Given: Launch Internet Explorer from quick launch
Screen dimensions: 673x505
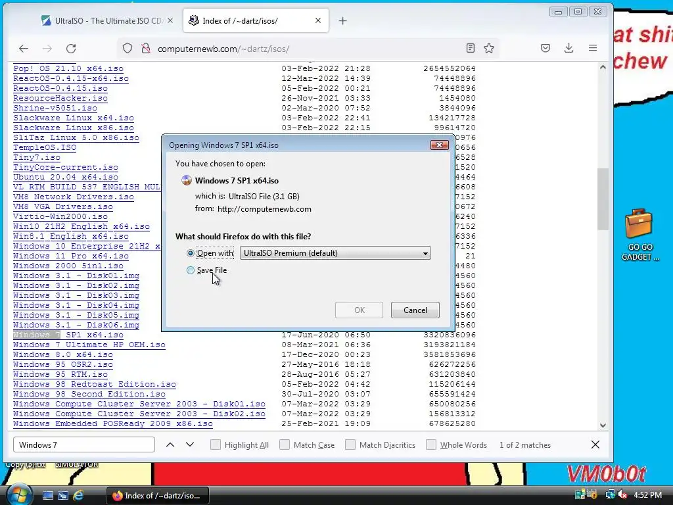Looking at the screenshot, I should [x=78, y=496].
